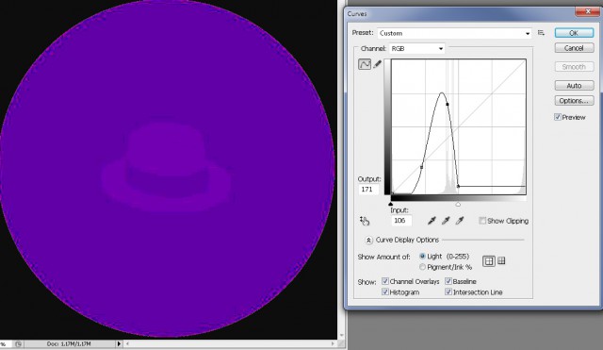
Task: Switch to simple quarter-tone grid
Action: tap(489, 261)
